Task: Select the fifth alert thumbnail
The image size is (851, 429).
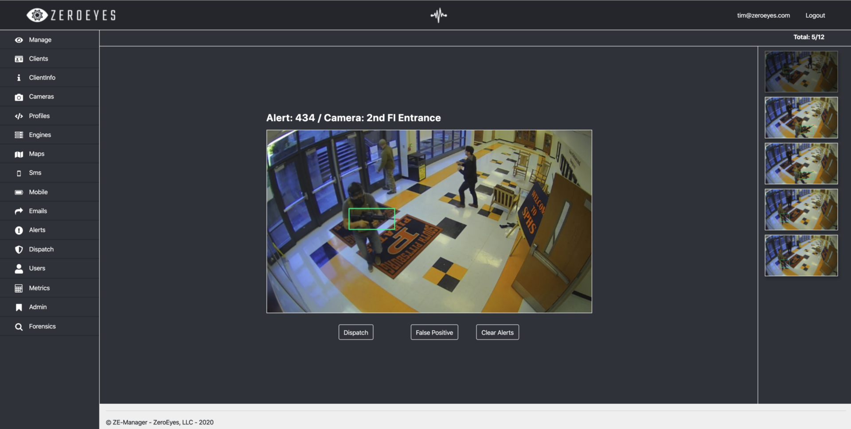Action: point(801,256)
